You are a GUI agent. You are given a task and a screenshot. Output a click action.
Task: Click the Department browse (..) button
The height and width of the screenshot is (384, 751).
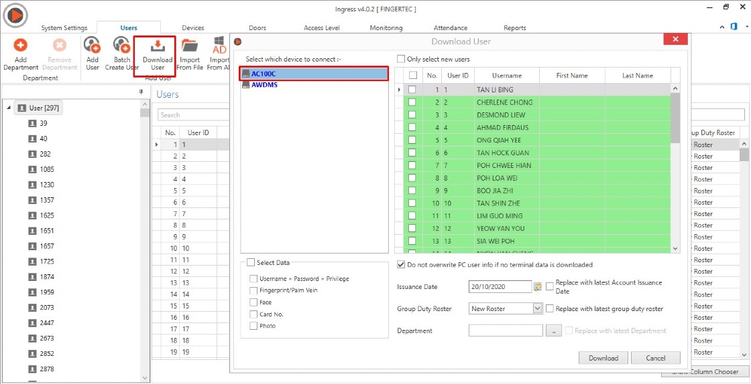pyautogui.click(x=553, y=330)
